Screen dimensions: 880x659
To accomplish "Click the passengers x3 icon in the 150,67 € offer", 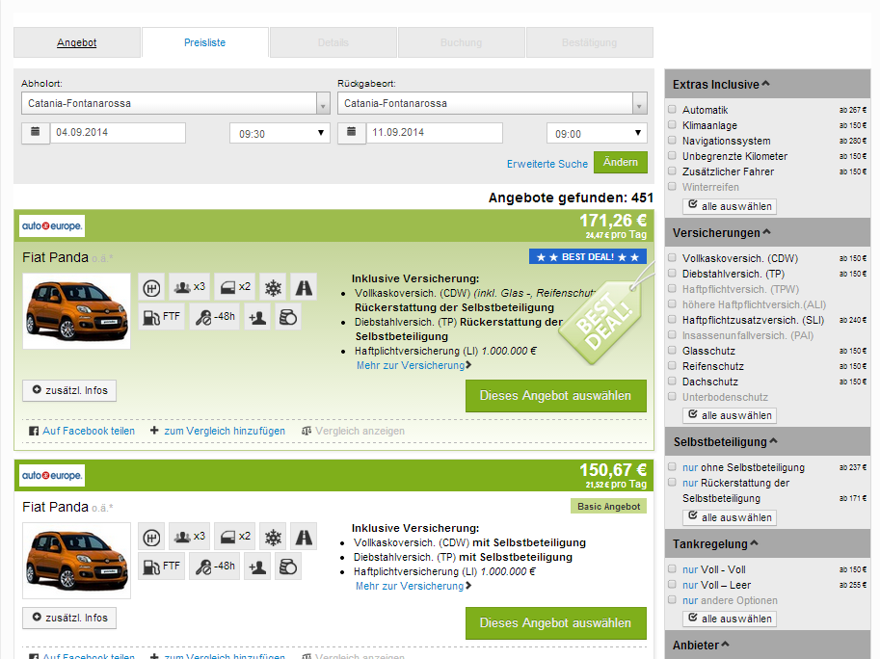I will click(189, 538).
